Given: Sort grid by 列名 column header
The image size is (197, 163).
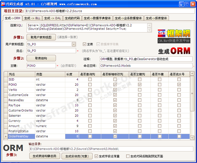Looking at the screenshot, I should pyautogui.click(x=21, y=74).
